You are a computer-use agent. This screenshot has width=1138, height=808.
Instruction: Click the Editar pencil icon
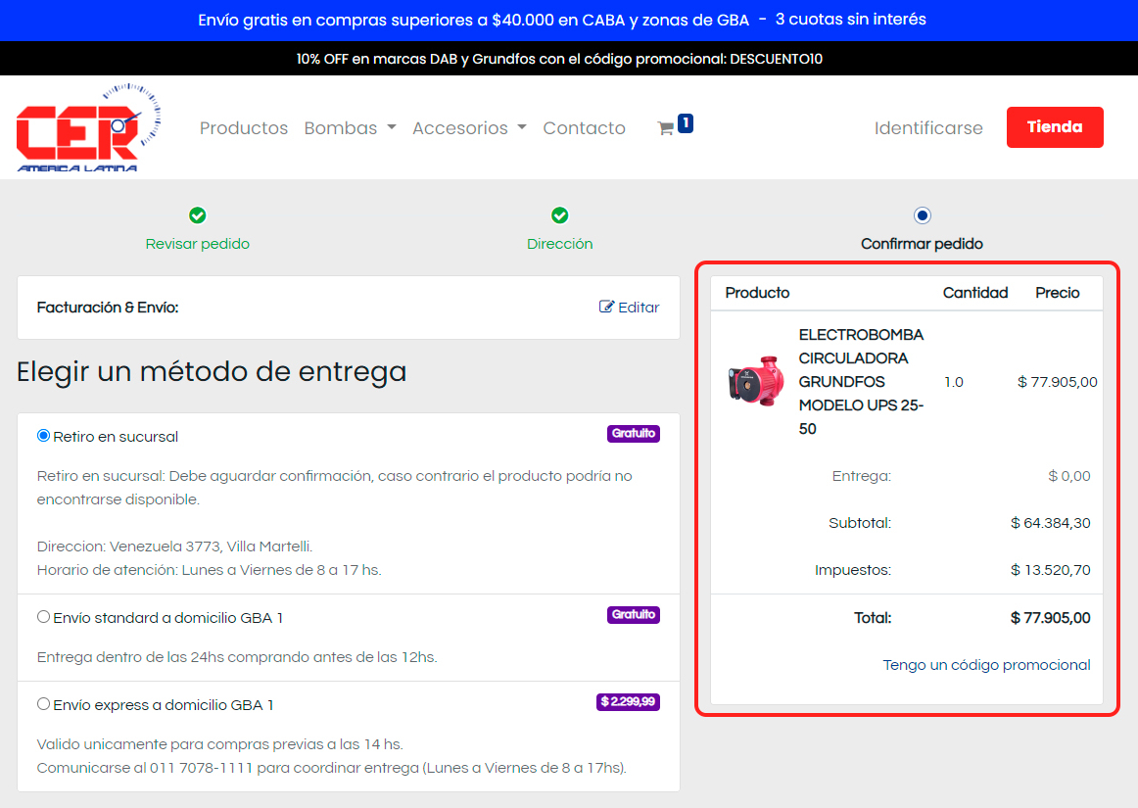tap(607, 307)
